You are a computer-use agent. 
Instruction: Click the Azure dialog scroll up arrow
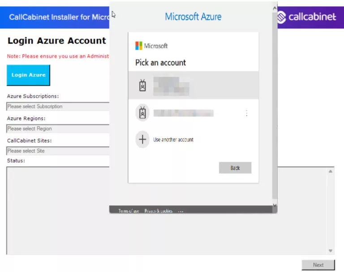[275, 9]
